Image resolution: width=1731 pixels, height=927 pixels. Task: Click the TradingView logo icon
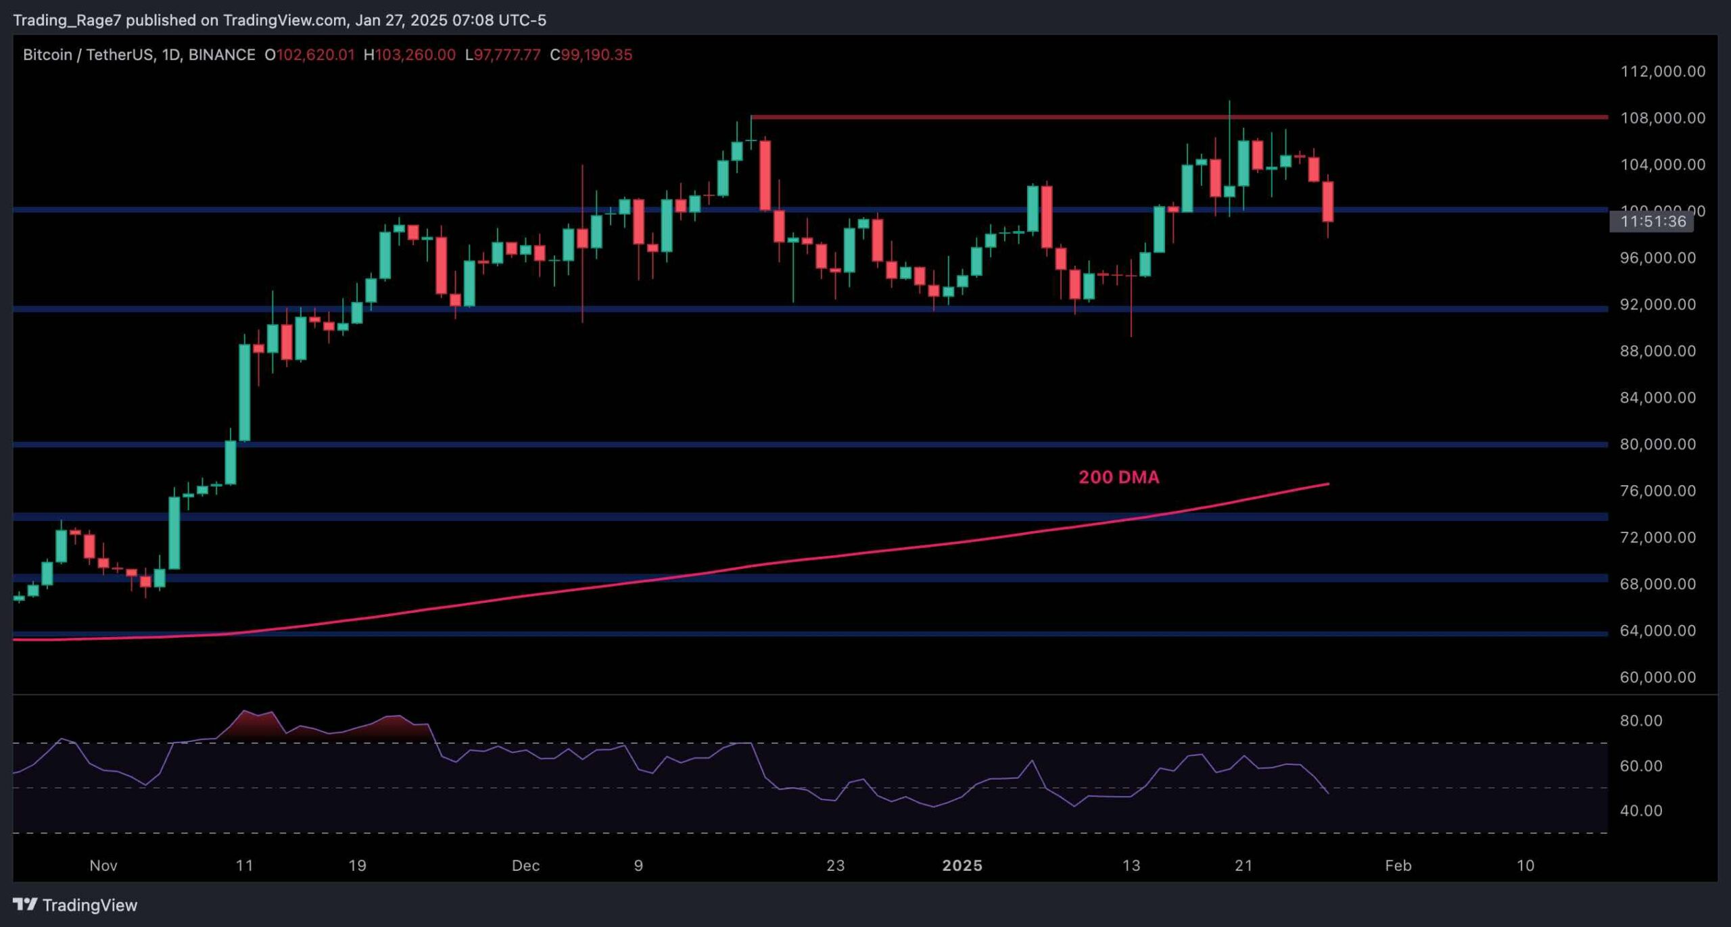[x=25, y=904]
